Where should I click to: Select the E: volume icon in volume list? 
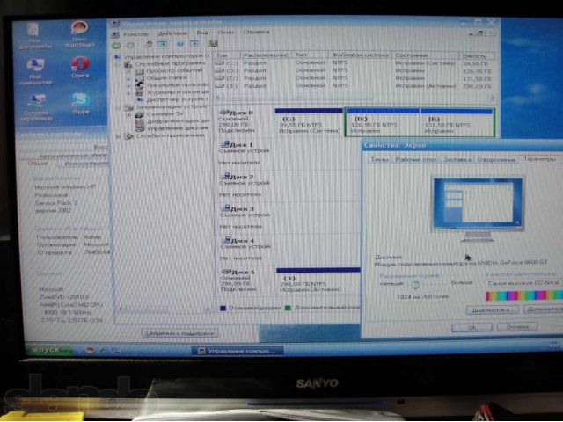pyautogui.click(x=219, y=78)
